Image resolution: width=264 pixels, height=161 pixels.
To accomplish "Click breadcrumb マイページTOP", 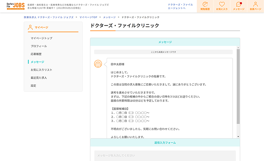I will pyautogui.click(x=88, y=17).
